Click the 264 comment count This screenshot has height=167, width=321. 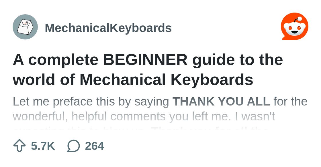coord(95,146)
